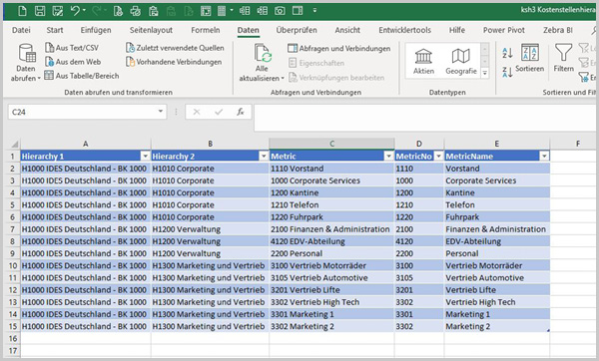Click Aus Tabelle/Bereich button
599x361 pixels.
point(82,76)
